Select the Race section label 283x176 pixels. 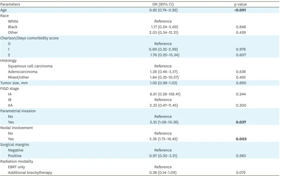(x=4, y=16)
